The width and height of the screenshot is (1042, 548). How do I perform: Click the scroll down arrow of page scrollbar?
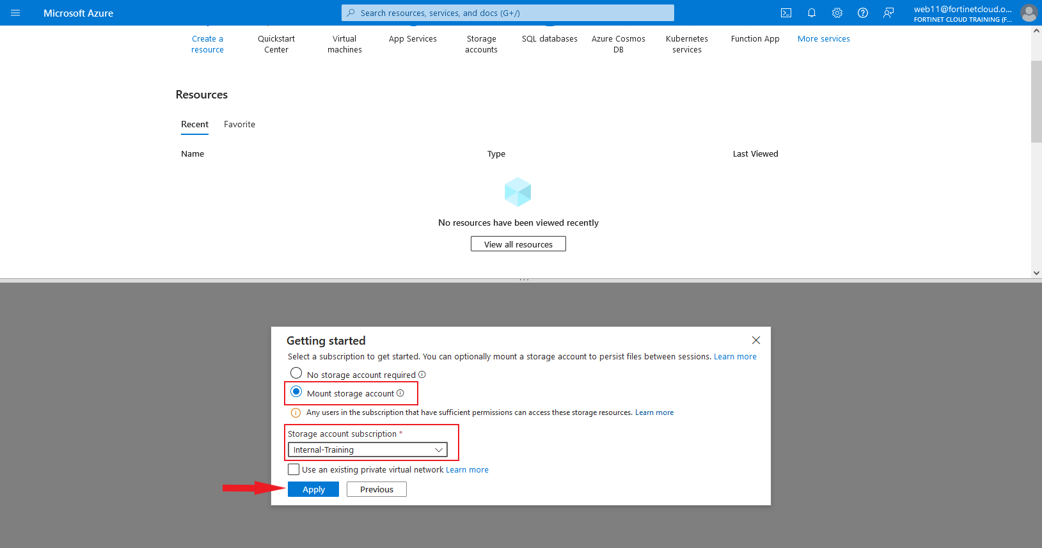click(x=1036, y=273)
